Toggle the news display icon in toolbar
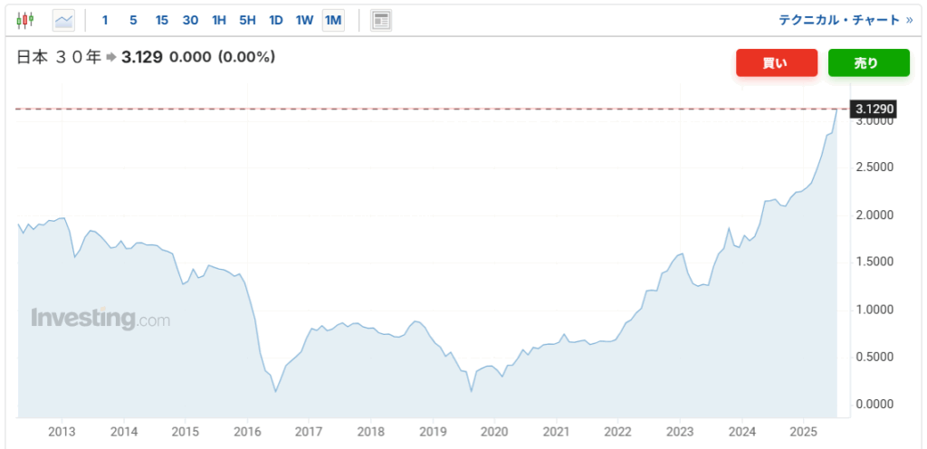This screenshot has width=927, height=449. point(381,20)
